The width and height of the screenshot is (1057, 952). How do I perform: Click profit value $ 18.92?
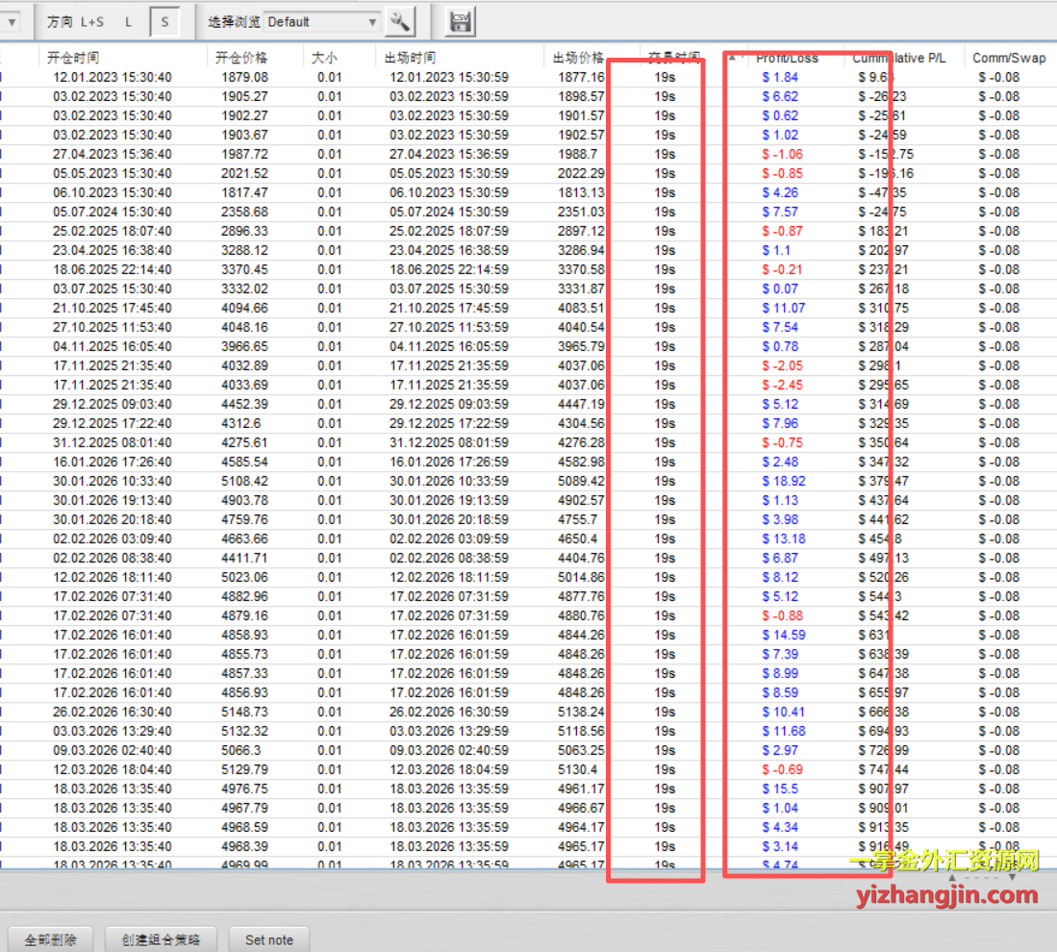(x=783, y=481)
